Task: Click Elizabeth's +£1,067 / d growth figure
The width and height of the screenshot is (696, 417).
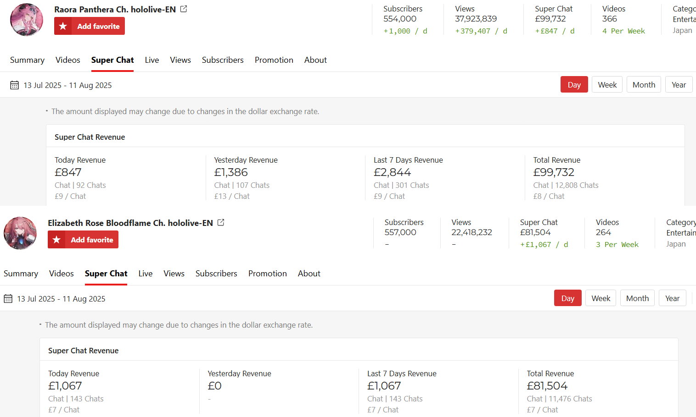Action: click(x=544, y=245)
